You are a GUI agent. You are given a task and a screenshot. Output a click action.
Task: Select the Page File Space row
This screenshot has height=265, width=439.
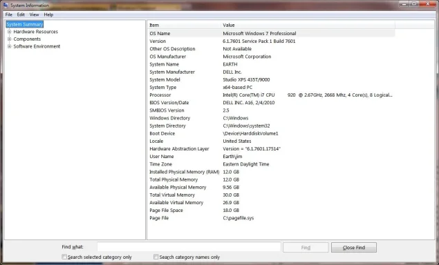(271, 210)
